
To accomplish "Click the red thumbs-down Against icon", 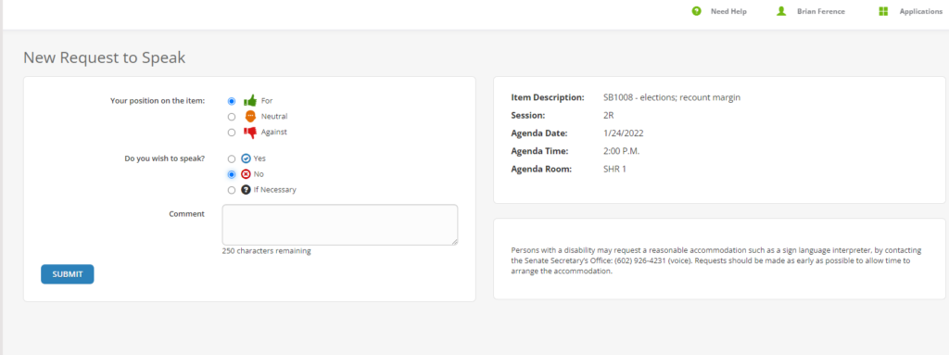I will (250, 132).
